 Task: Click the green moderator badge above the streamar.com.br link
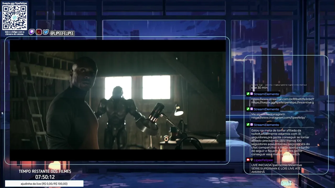coord(248,94)
